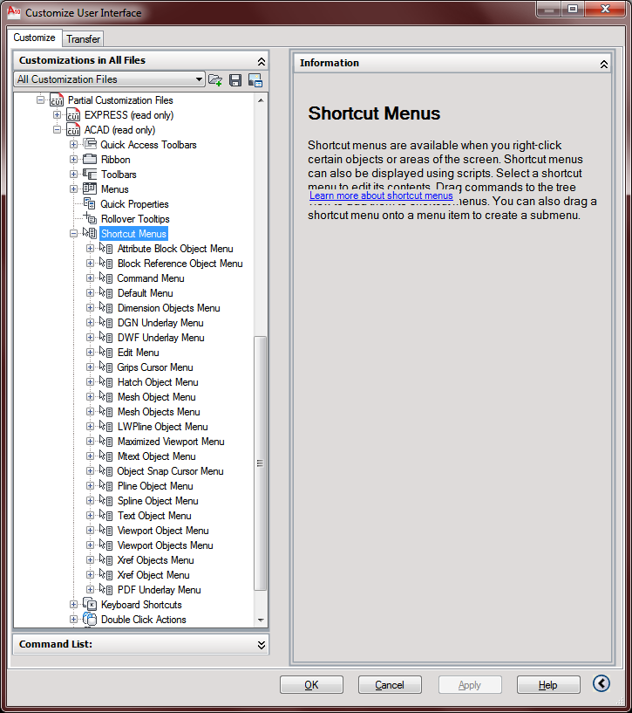
Task: Select Viewport Object Menu
Action: [x=163, y=531]
